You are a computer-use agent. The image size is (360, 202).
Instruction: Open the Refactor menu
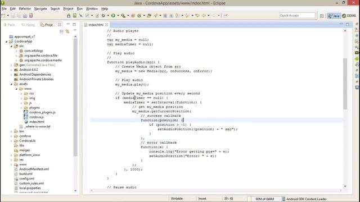click(25, 9)
